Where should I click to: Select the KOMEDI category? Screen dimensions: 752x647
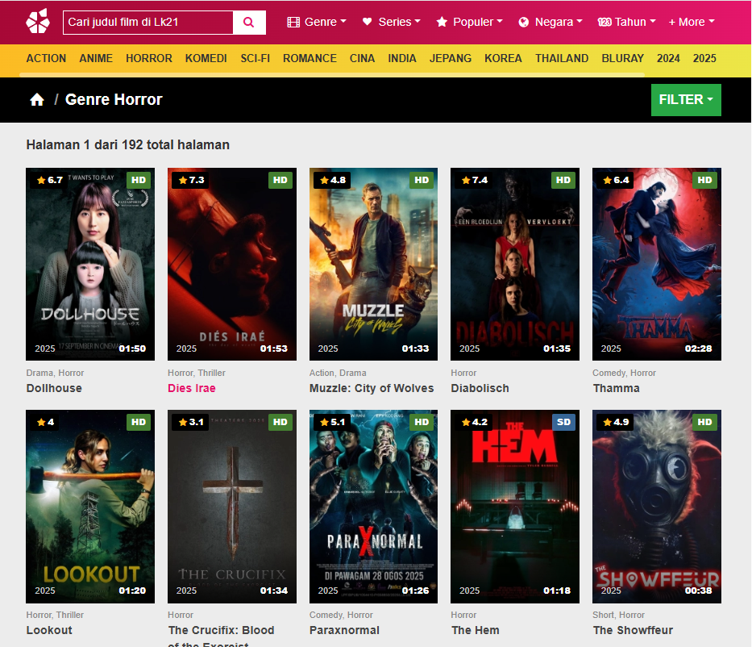[x=206, y=59]
